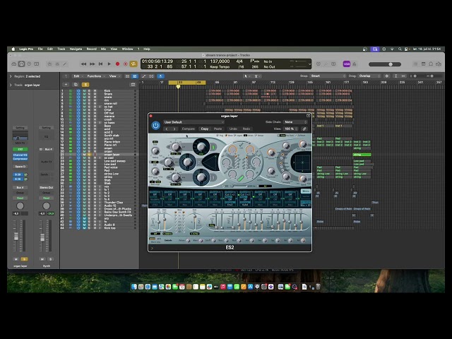Click Copy in the ES2 plugin header
The height and width of the screenshot is (339, 452).
coord(205,129)
